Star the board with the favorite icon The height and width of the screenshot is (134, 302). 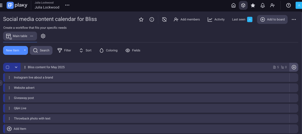141,19
